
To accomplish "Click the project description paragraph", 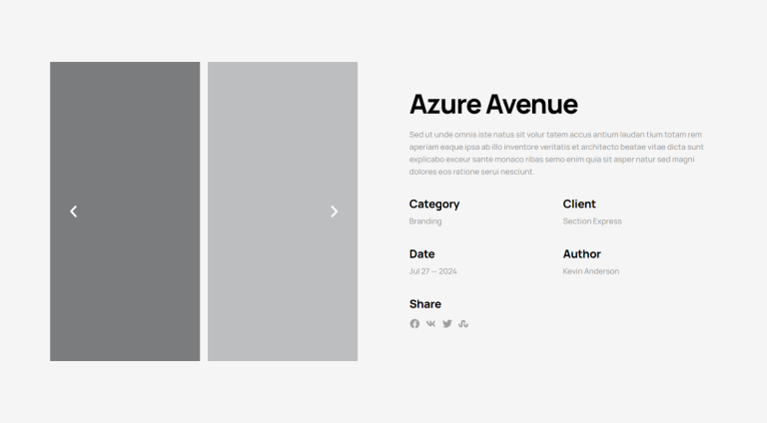I will [555, 153].
